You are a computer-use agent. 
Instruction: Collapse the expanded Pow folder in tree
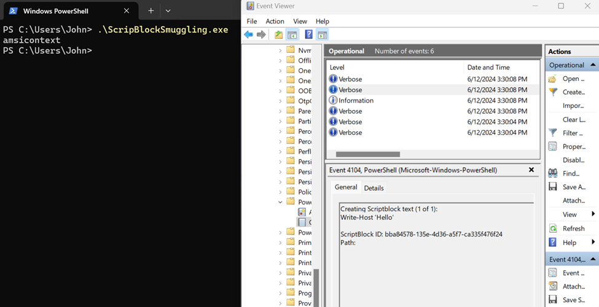click(x=281, y=202)
